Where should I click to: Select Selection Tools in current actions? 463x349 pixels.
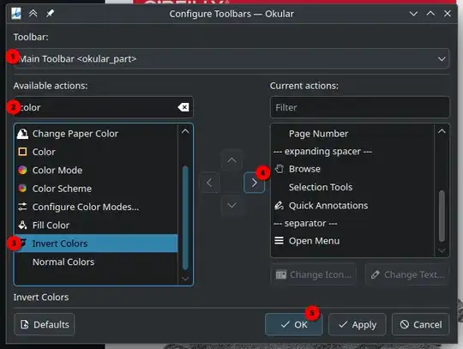coord(353,187)
